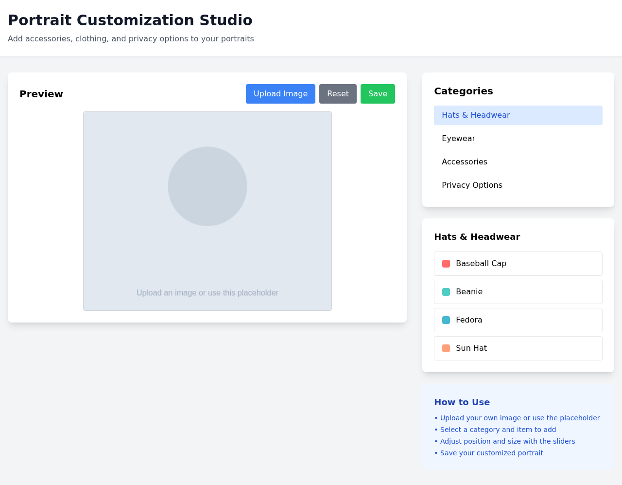This screenshot has width=622, height=485.
Task: Open the Privacy Options category
Action: (x=518, y=185)
